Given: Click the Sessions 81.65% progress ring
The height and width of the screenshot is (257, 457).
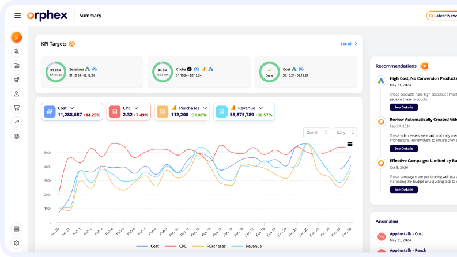Looking at the screenshot, I should pyautogui.click(x=56, y=72).
